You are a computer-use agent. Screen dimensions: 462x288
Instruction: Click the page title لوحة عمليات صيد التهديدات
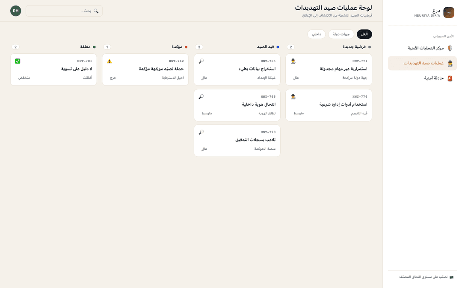coord(334,8)
